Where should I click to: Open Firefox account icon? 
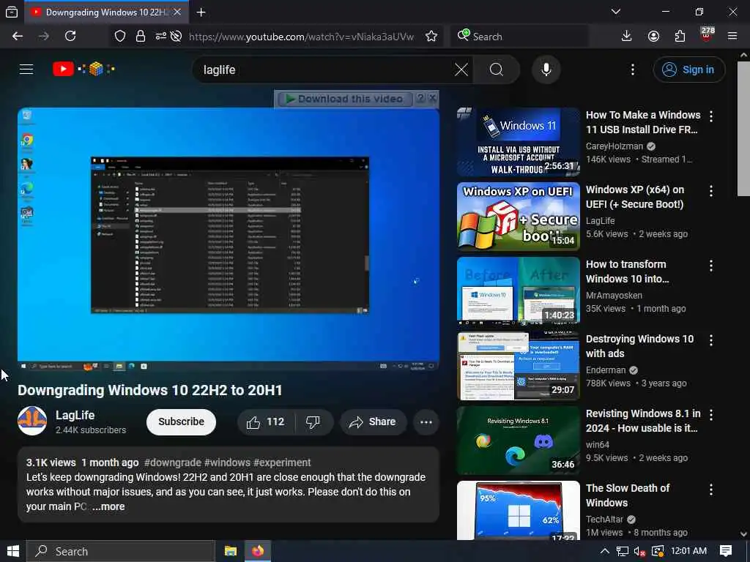[x=653, y=37]
